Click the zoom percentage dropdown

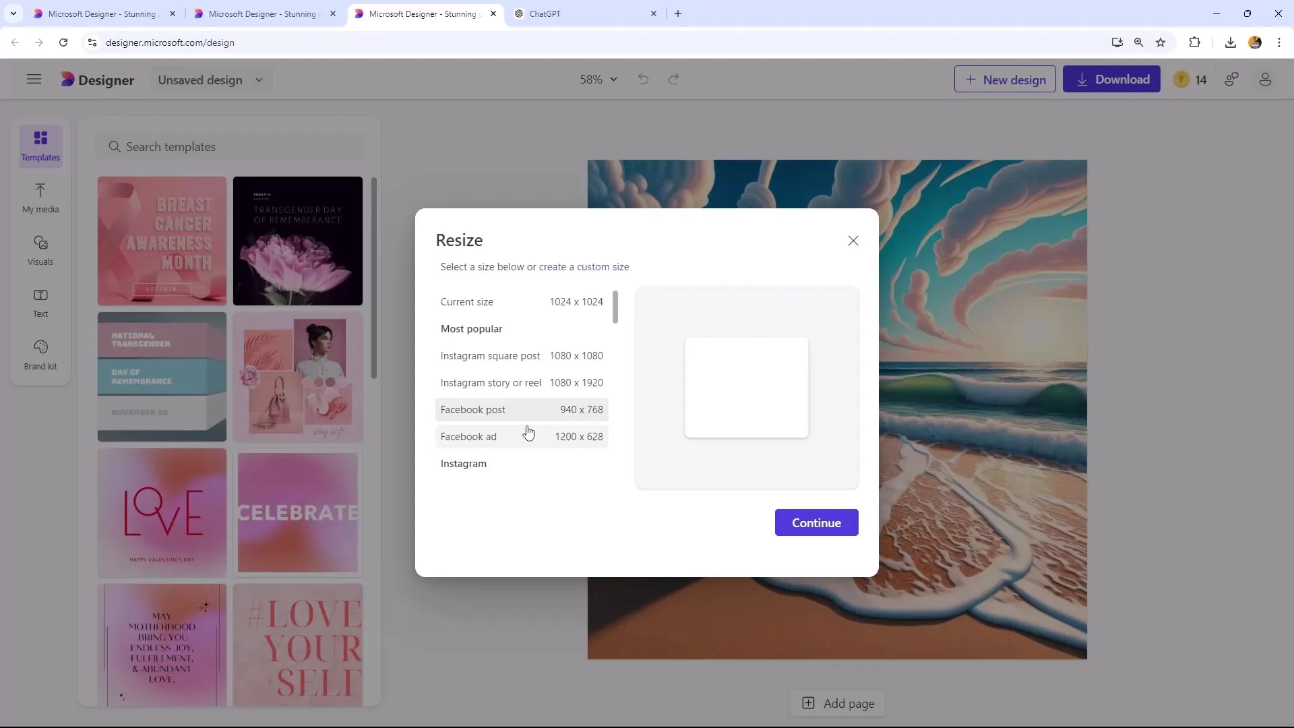(596, 79)
